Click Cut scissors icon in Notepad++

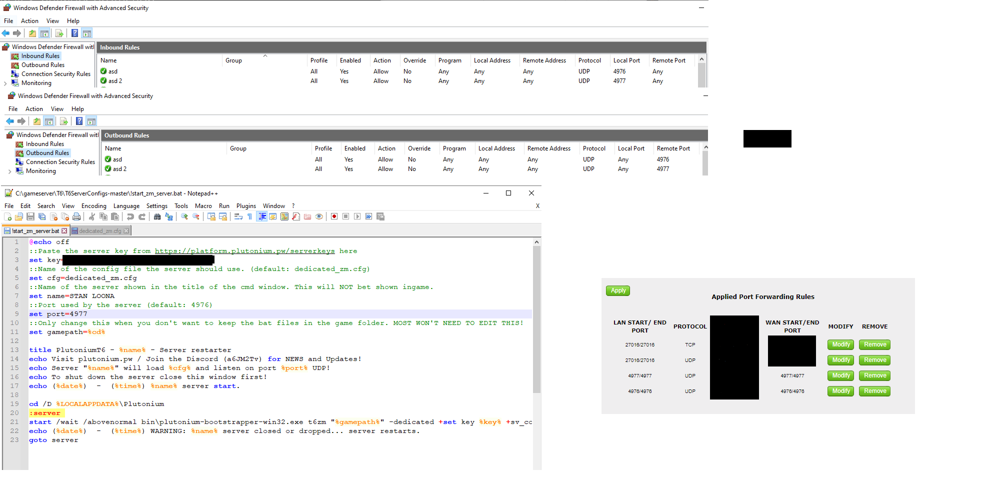tap(92, 216)
